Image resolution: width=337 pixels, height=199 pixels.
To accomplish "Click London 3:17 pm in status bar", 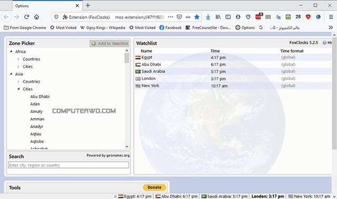I will [x=267, y=196].
